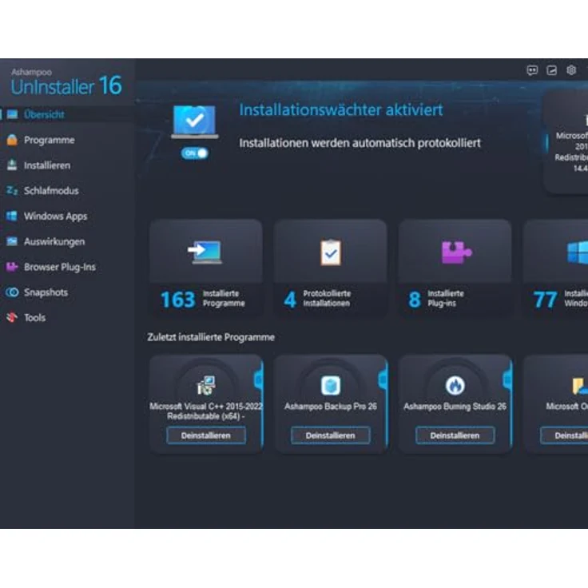This screenshot has height=588, width=588.
Task: Click the Microsoft Visual C++ 2015-2022 program name
Action: point(206,411)
